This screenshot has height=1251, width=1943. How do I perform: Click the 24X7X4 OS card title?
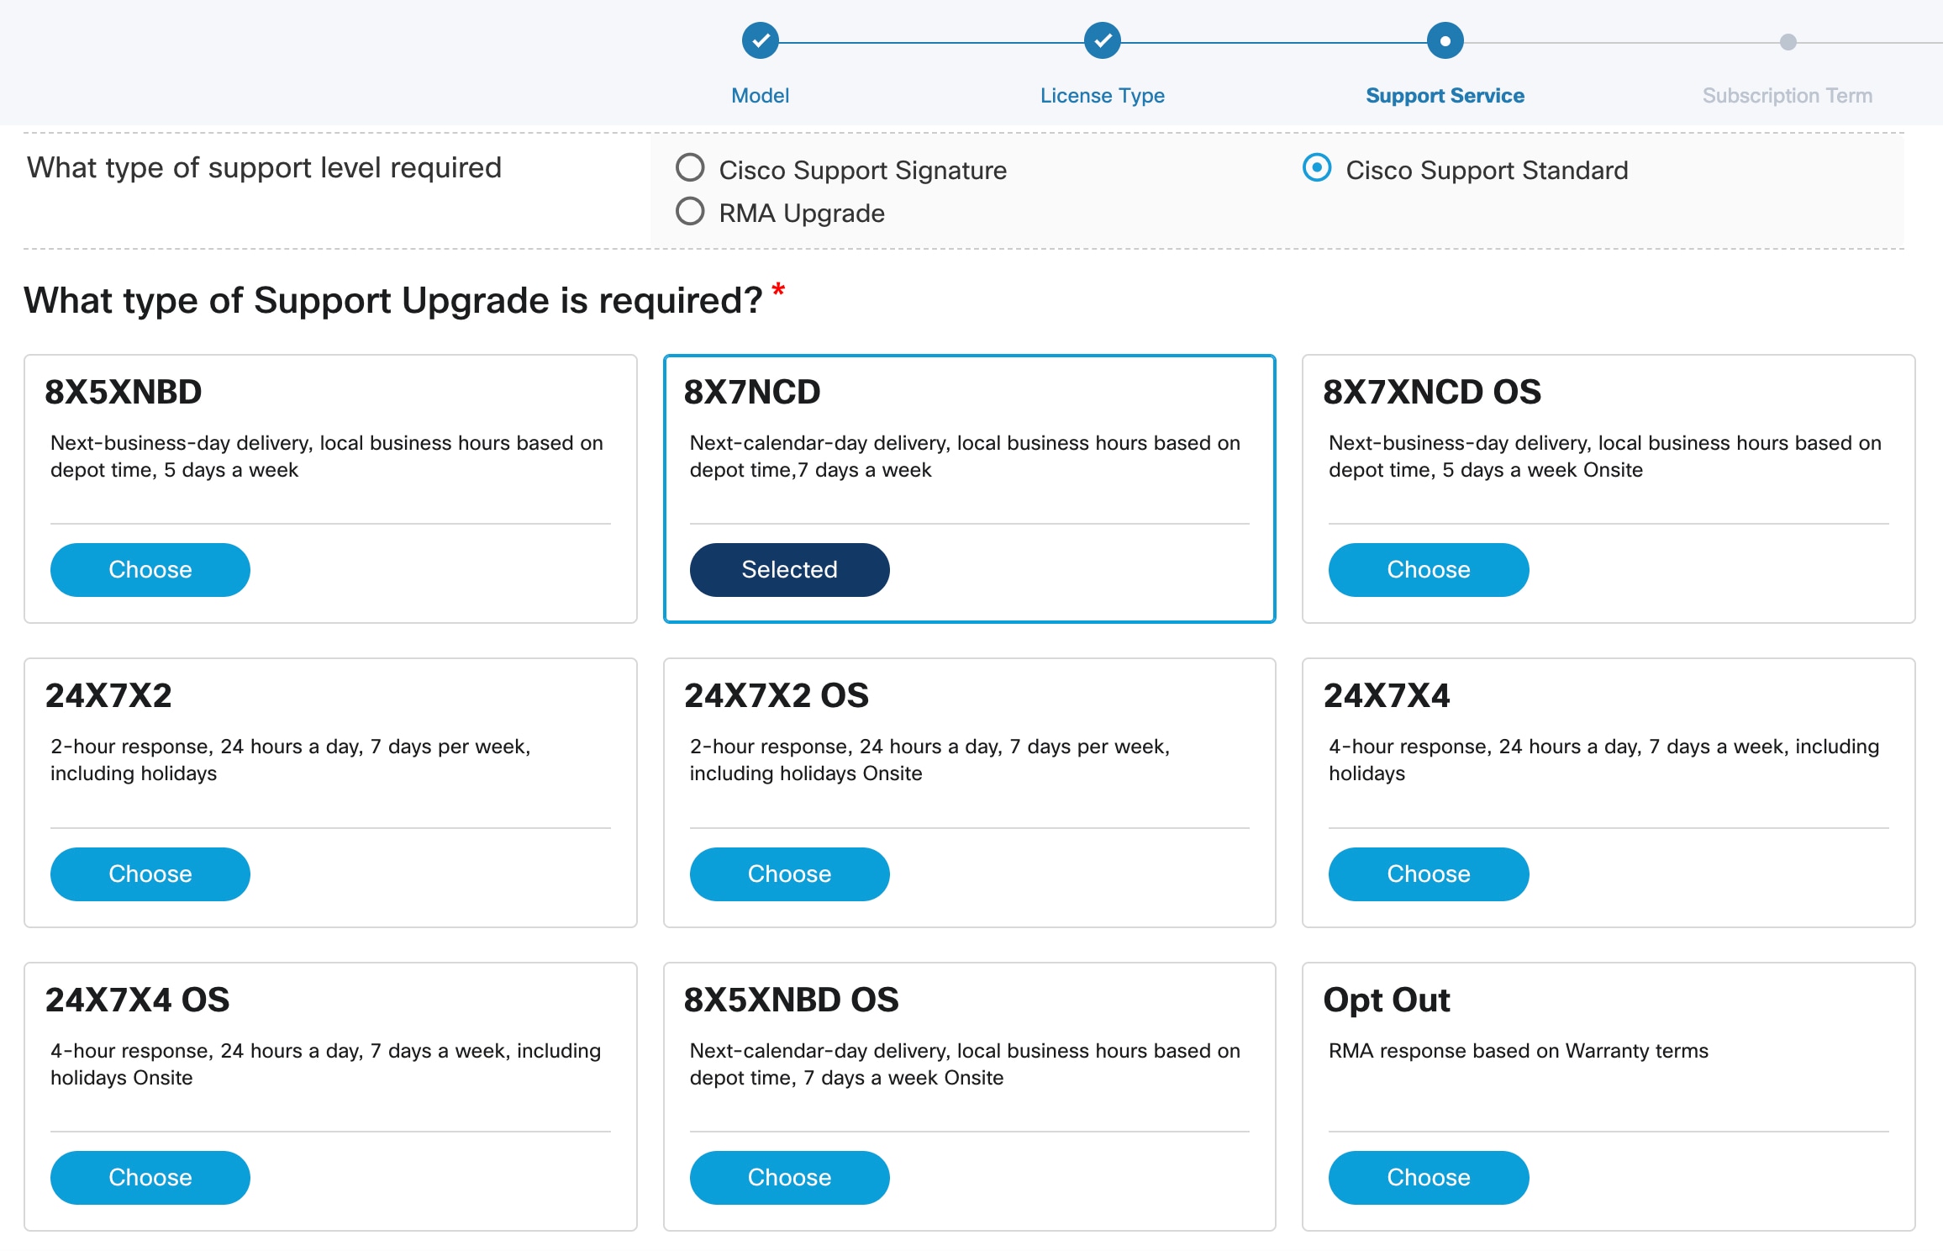137,1000
